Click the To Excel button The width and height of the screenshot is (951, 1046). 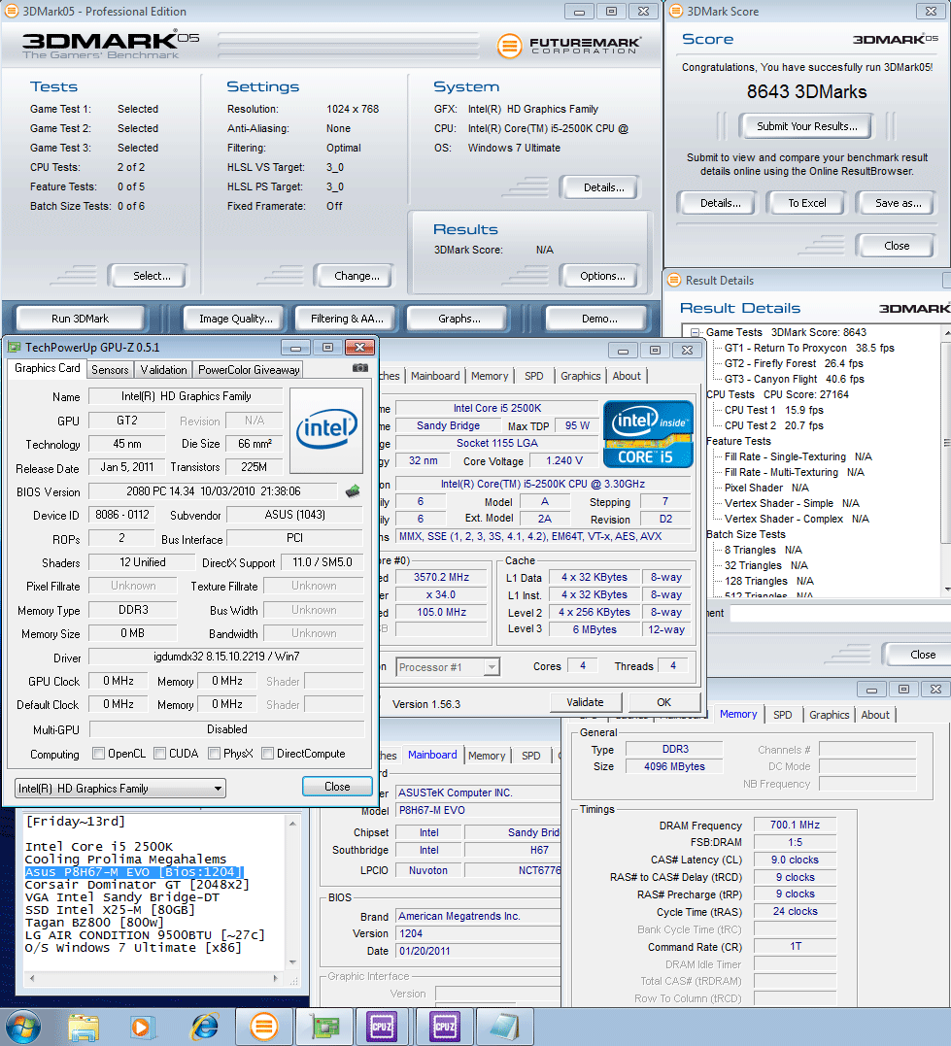point(807,203)
